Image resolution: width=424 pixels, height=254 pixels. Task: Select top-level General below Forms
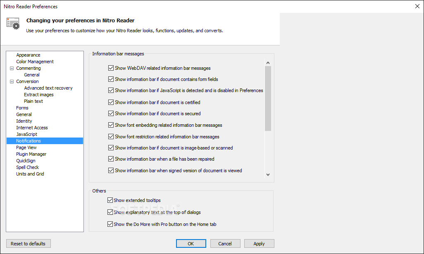pos(24,114)
